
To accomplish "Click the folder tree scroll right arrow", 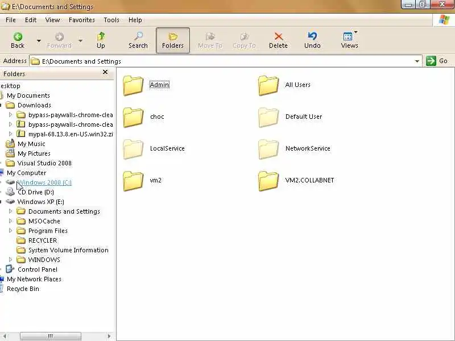I will point(109,336).
